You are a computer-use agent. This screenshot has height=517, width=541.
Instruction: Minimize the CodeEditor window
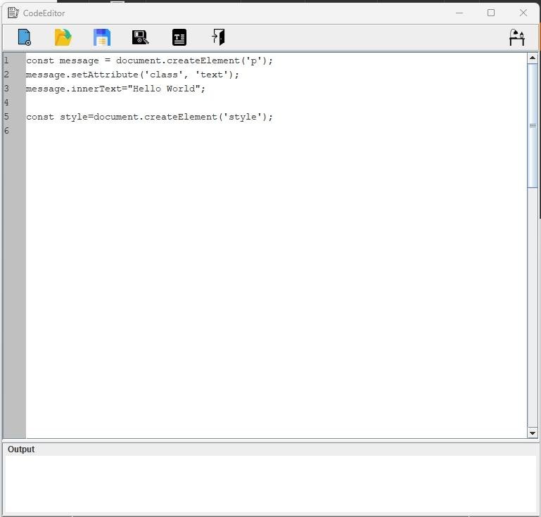459,13
